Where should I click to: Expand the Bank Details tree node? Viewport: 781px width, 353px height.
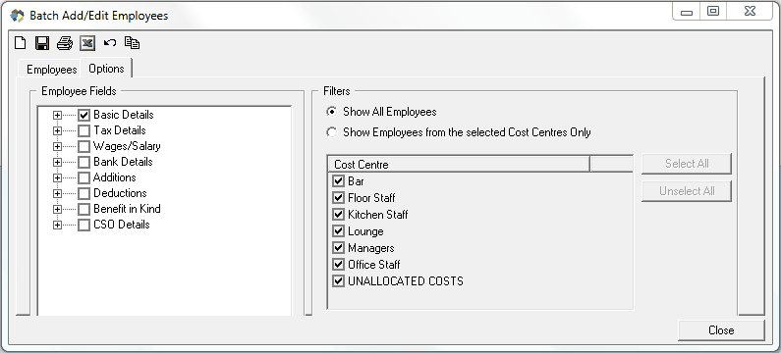[x=57, y=162]
